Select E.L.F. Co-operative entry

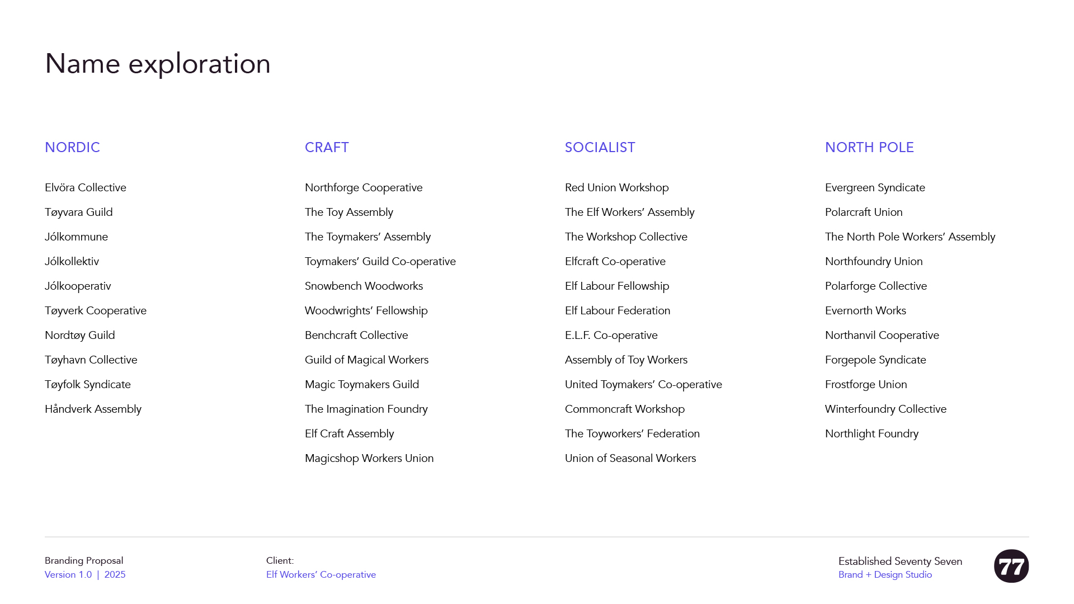611,335
